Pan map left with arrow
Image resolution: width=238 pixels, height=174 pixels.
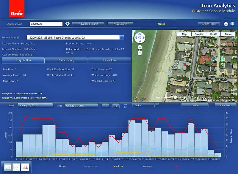coord(136,37)
